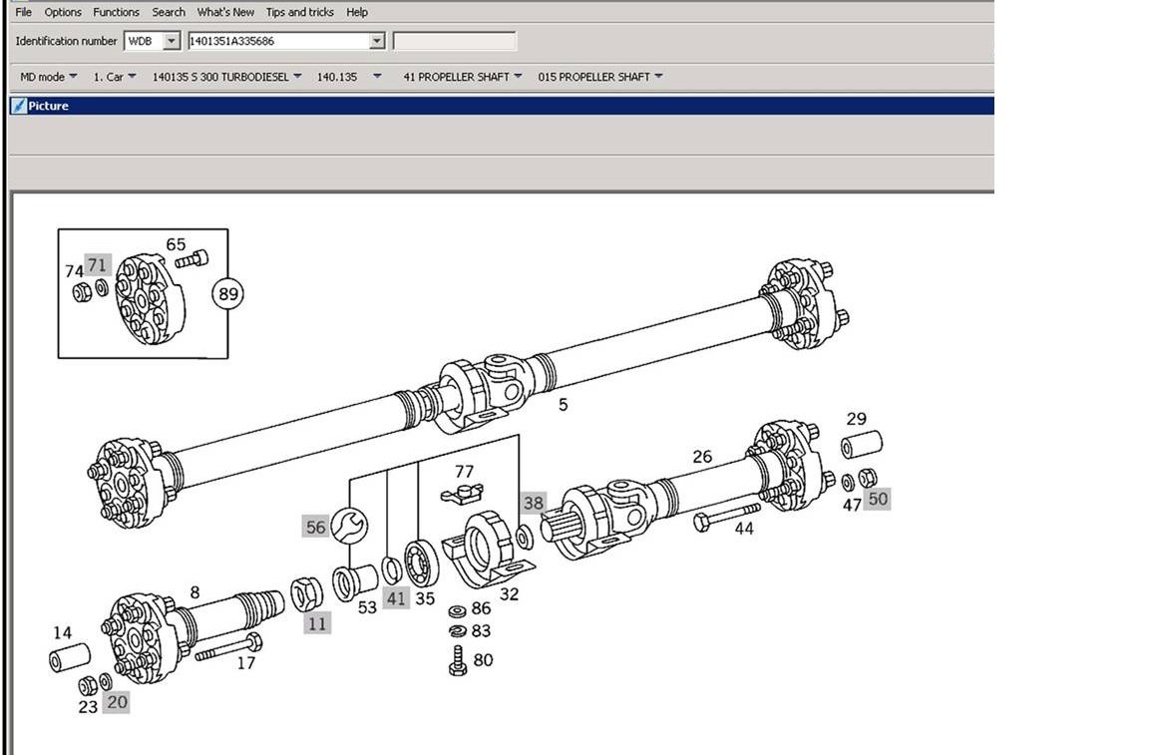This screenshot has height=755, width=1149.
Task: Select part number 71 in diagram
Action: [98, 264]
